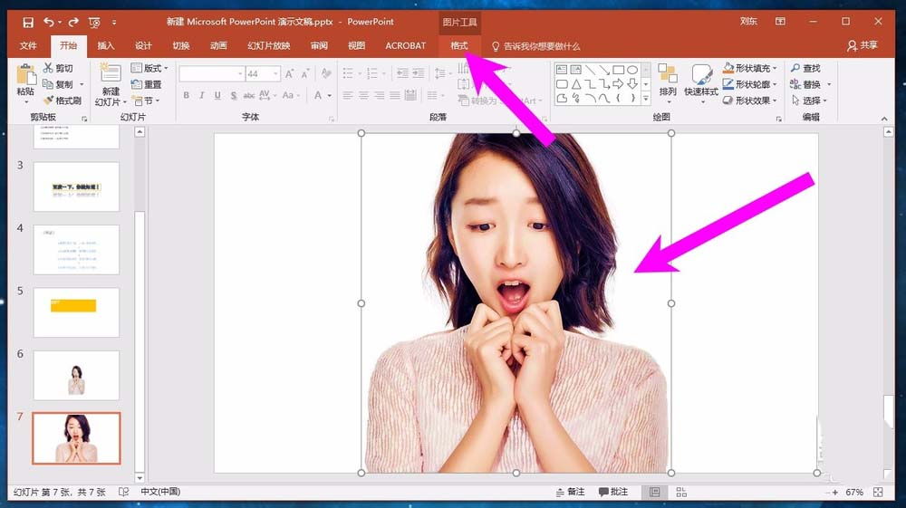Click the Share (共享) button
Viewport: 906px width, 508px height.
pyautogui.click(x=862, y=46)
